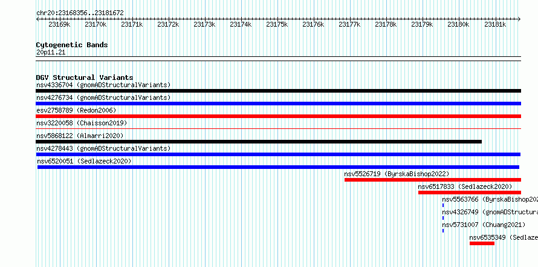The image size is (538, 267).
Task: Select nsv5563766 variant label
Action: click(x=490, y=199)
